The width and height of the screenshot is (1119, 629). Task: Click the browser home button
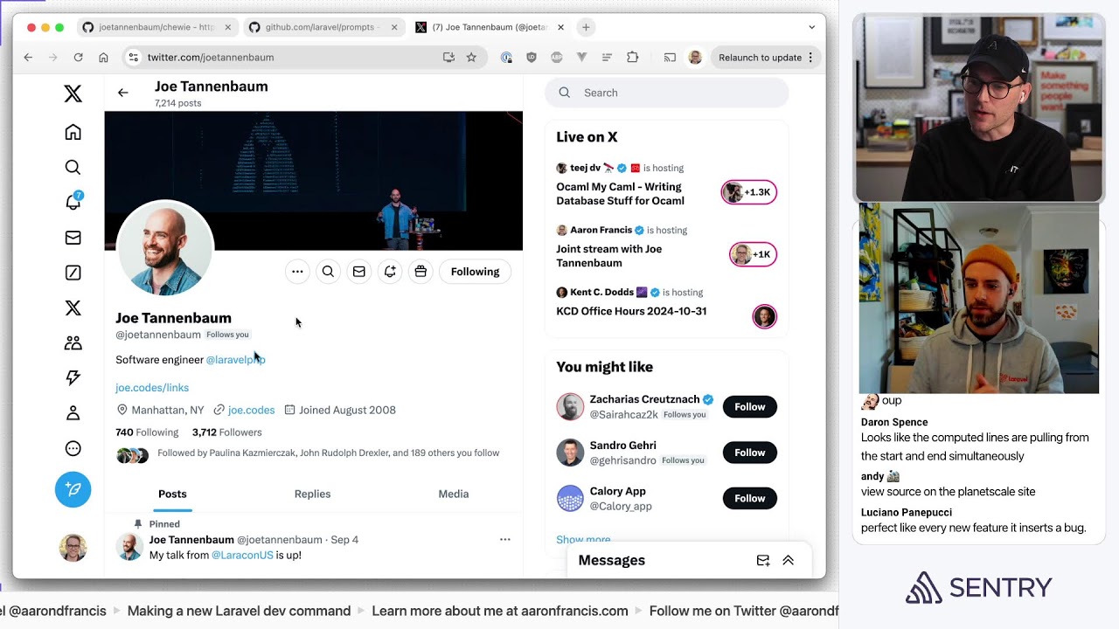click(103, 58)
